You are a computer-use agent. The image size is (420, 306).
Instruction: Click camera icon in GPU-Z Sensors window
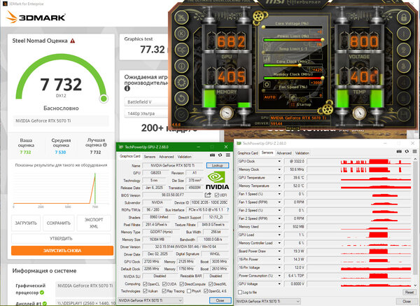[x=398, y=151]
